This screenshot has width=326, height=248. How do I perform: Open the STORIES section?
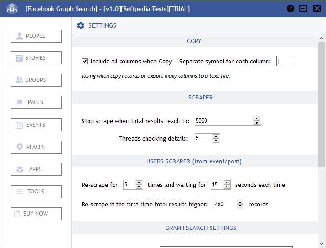pos(36,58)
